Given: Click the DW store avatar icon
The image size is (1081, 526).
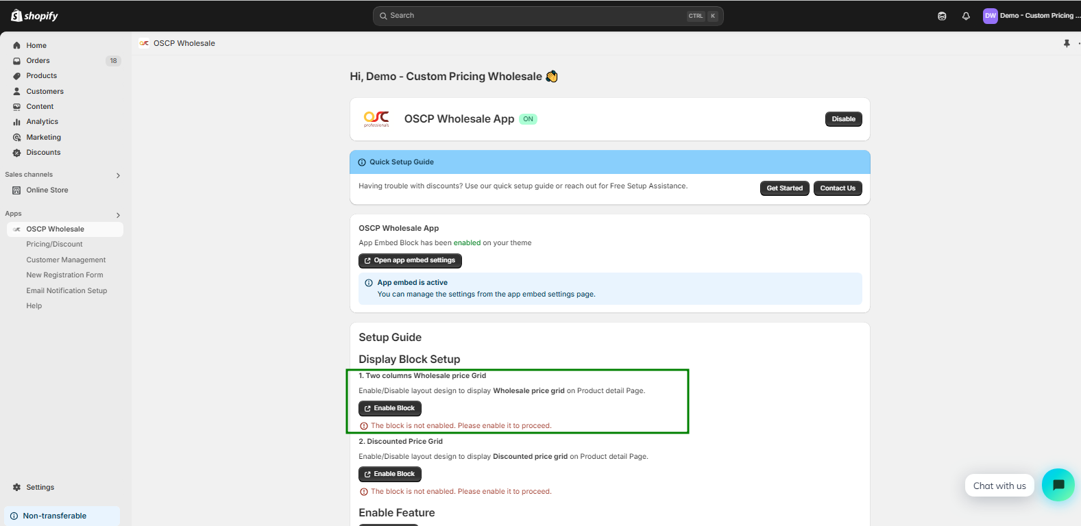Looking at the screenshot, I should point(990,16).
